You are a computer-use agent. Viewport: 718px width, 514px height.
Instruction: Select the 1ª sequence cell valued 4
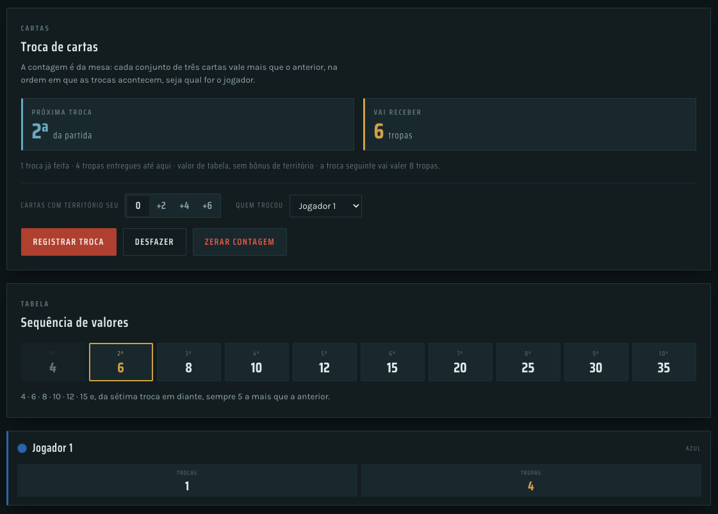53,362
